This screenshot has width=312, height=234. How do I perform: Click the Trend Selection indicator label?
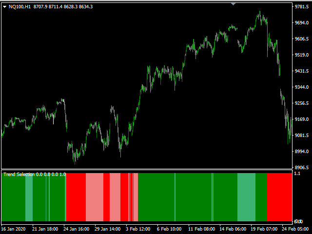19,174
